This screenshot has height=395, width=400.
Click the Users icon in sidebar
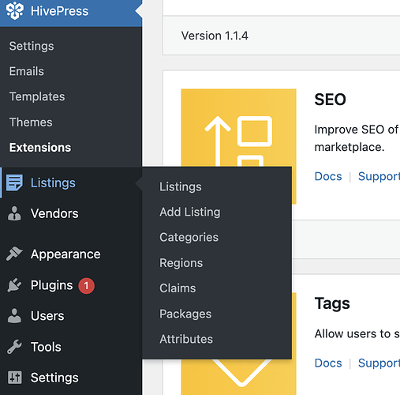14,316
